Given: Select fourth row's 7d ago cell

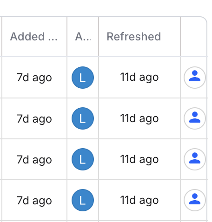Looking at the screenshot, I should pyautogui.click(x=34, y=200).
